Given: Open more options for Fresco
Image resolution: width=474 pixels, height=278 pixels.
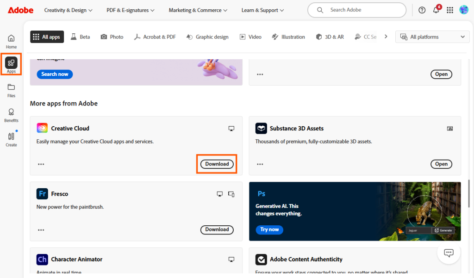Looking at the screenshot, I should [41, 230].
